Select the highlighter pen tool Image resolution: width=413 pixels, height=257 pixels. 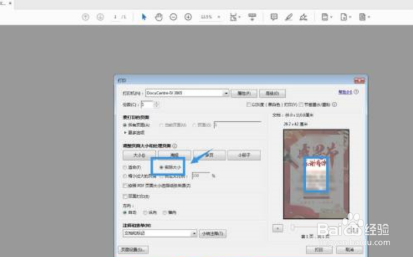(288, 17)
